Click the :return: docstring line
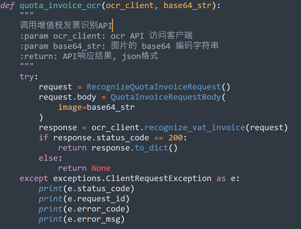301x229 pixels. [x=89, y=56]
